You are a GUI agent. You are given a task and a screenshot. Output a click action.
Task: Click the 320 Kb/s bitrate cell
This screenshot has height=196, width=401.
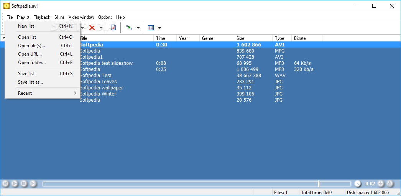pos(304,69)
